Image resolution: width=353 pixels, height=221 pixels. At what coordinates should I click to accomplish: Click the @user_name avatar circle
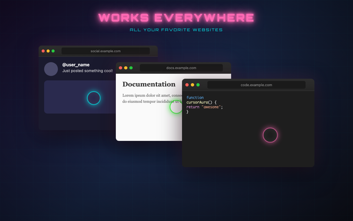point(51,69)
